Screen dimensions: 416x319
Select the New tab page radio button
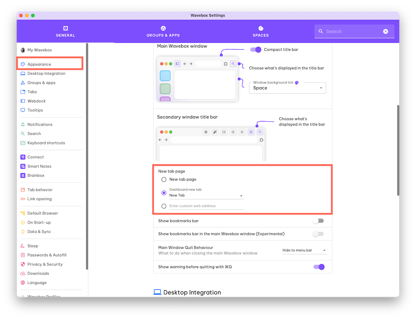click(164, 180)
